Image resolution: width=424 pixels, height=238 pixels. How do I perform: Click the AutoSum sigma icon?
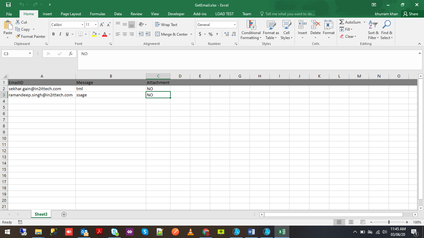pyautogui.click(x=342, y=22)
